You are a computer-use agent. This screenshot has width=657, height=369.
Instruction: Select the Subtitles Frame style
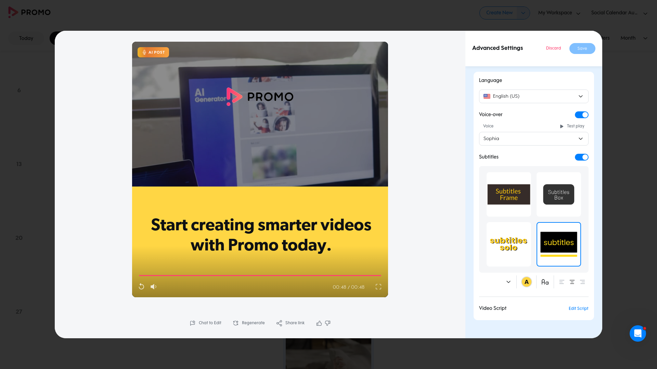click(509, 194)
